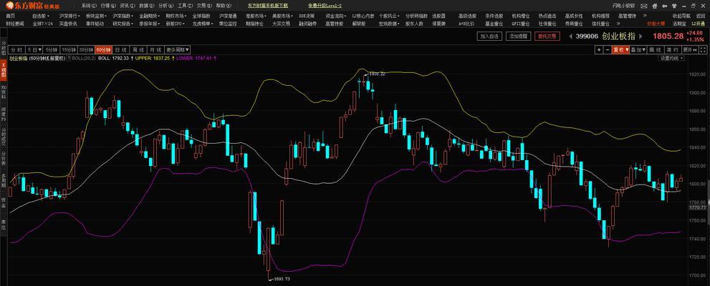Open the 分析 menu

coord(166,6)
